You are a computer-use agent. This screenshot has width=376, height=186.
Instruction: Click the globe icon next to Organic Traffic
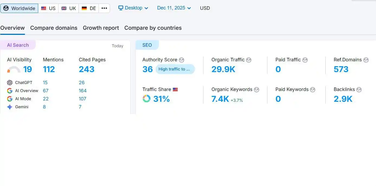click(x=249, y=60)
